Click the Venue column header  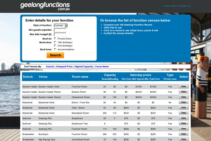(x=43, y=77)
